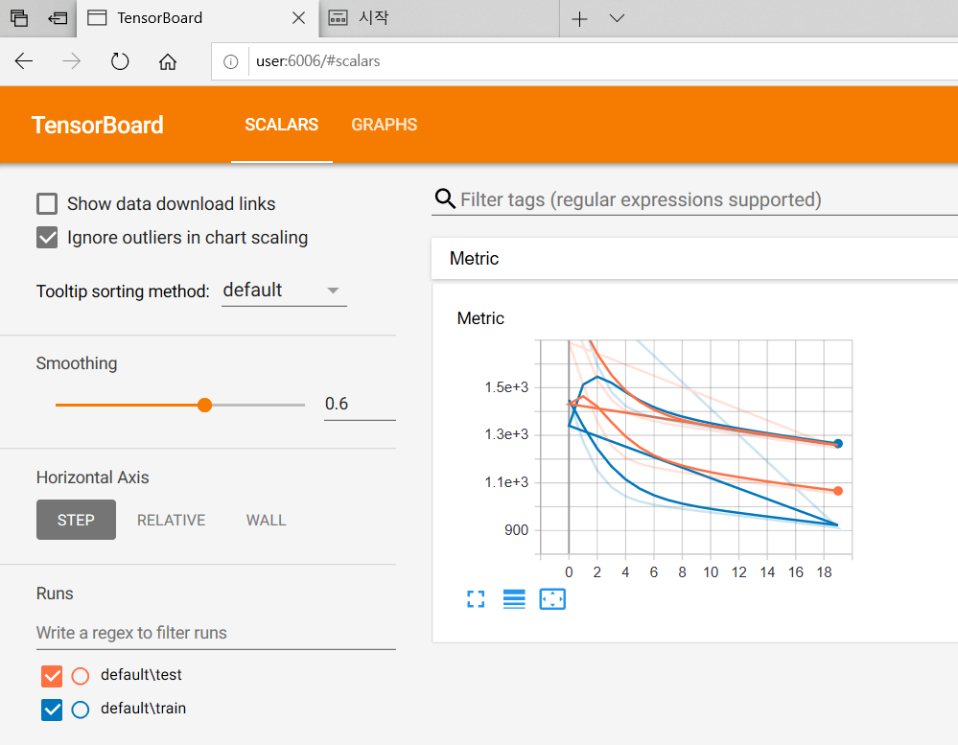Close the TensorBoard tab
Viewport: 958px width, 745px height.
click(298, 18)
